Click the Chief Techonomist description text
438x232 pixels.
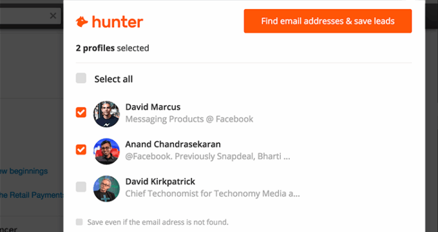coord(213,193)
